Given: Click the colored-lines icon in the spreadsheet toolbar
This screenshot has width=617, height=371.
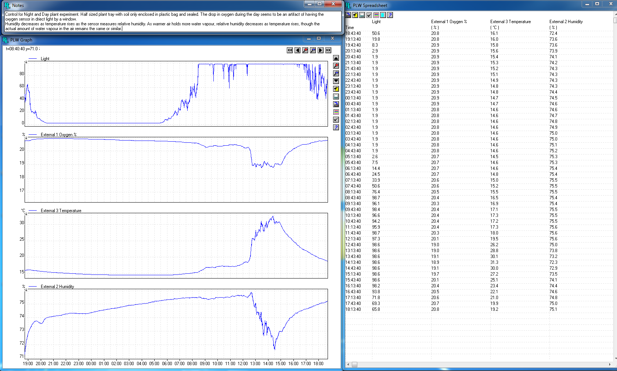Looking at the screenshot, I should tap(376, 15).
